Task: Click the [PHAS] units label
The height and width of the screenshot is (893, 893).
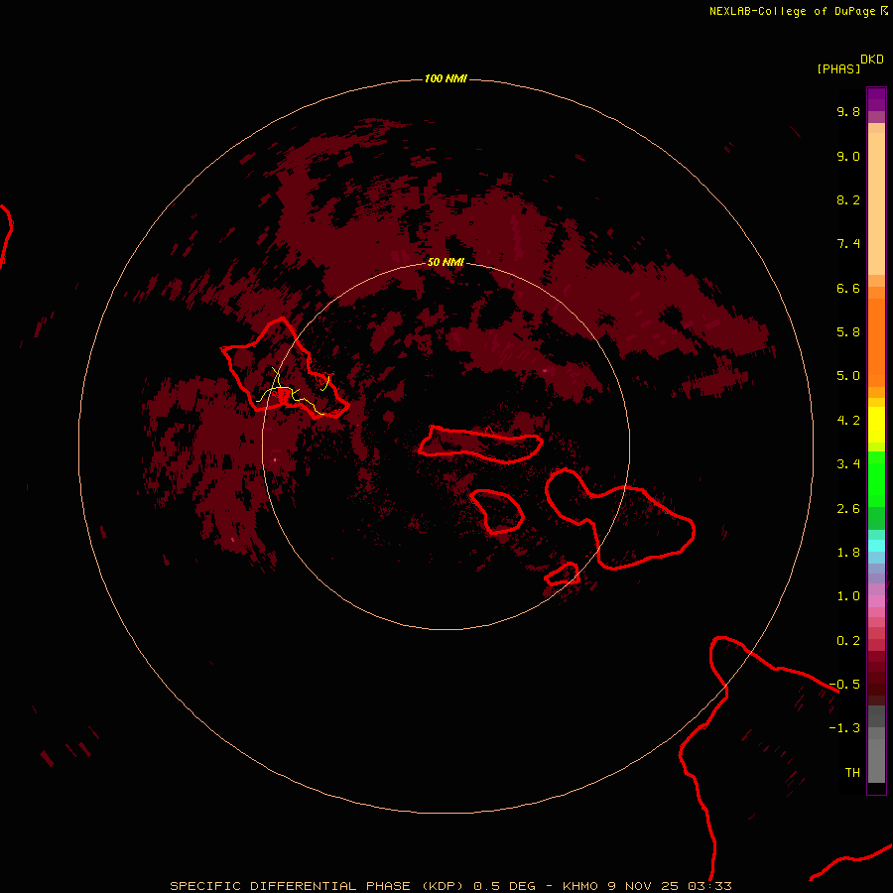Action: (838, 68)
